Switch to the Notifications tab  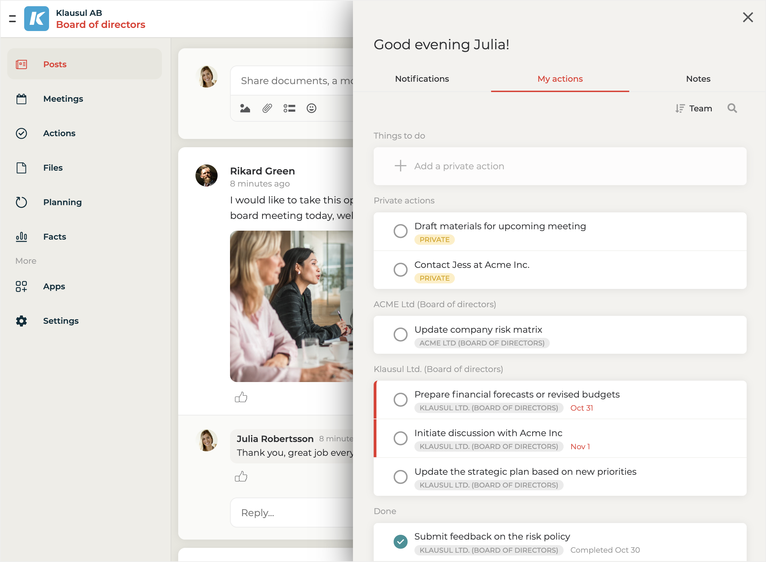coord(422,79)
